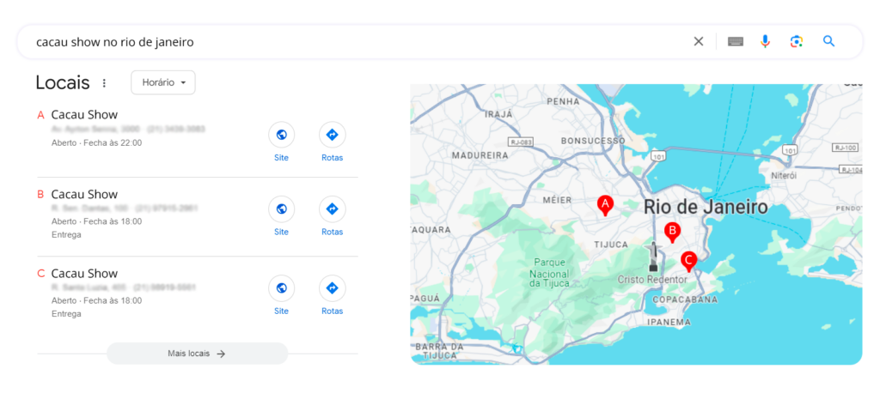
Task: Click the Parque Nacional da Tijuca label
Action: coord(550,275)
